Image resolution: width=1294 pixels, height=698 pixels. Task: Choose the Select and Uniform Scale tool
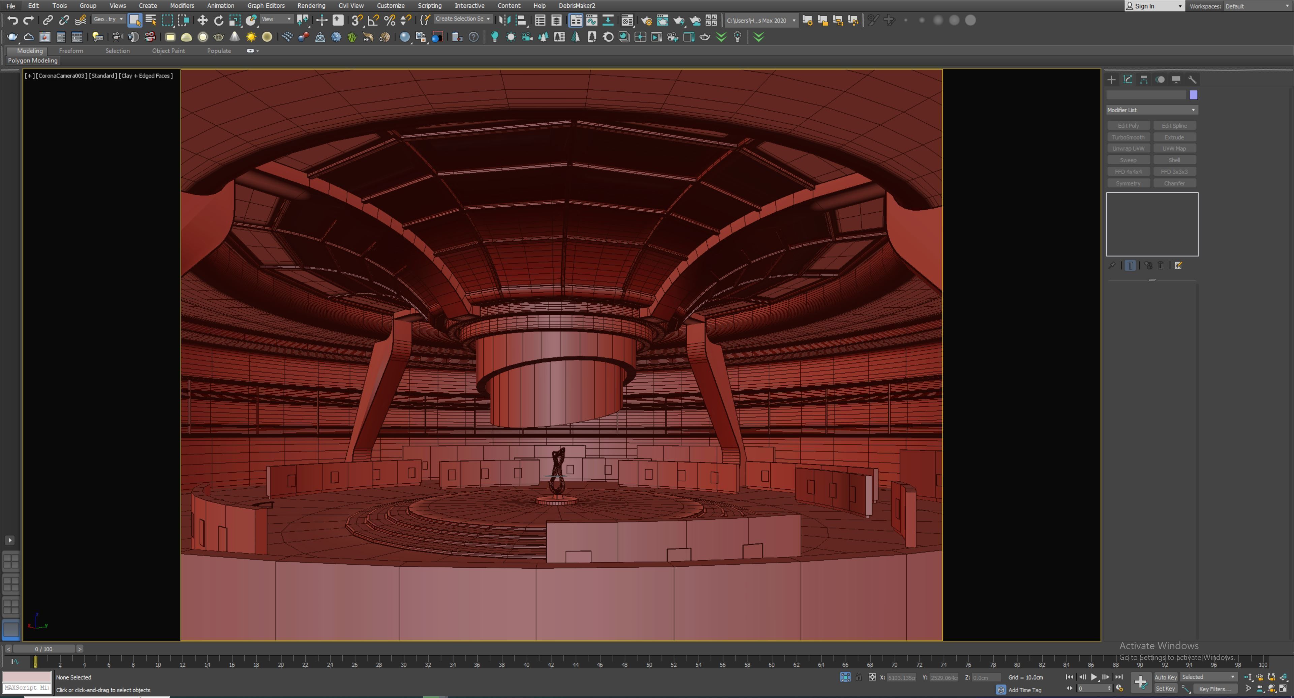pos(235,20)
